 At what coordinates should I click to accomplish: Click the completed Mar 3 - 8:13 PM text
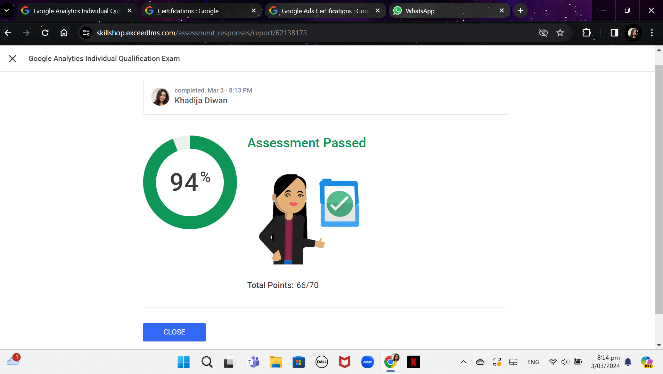click(x=213, y=90)
